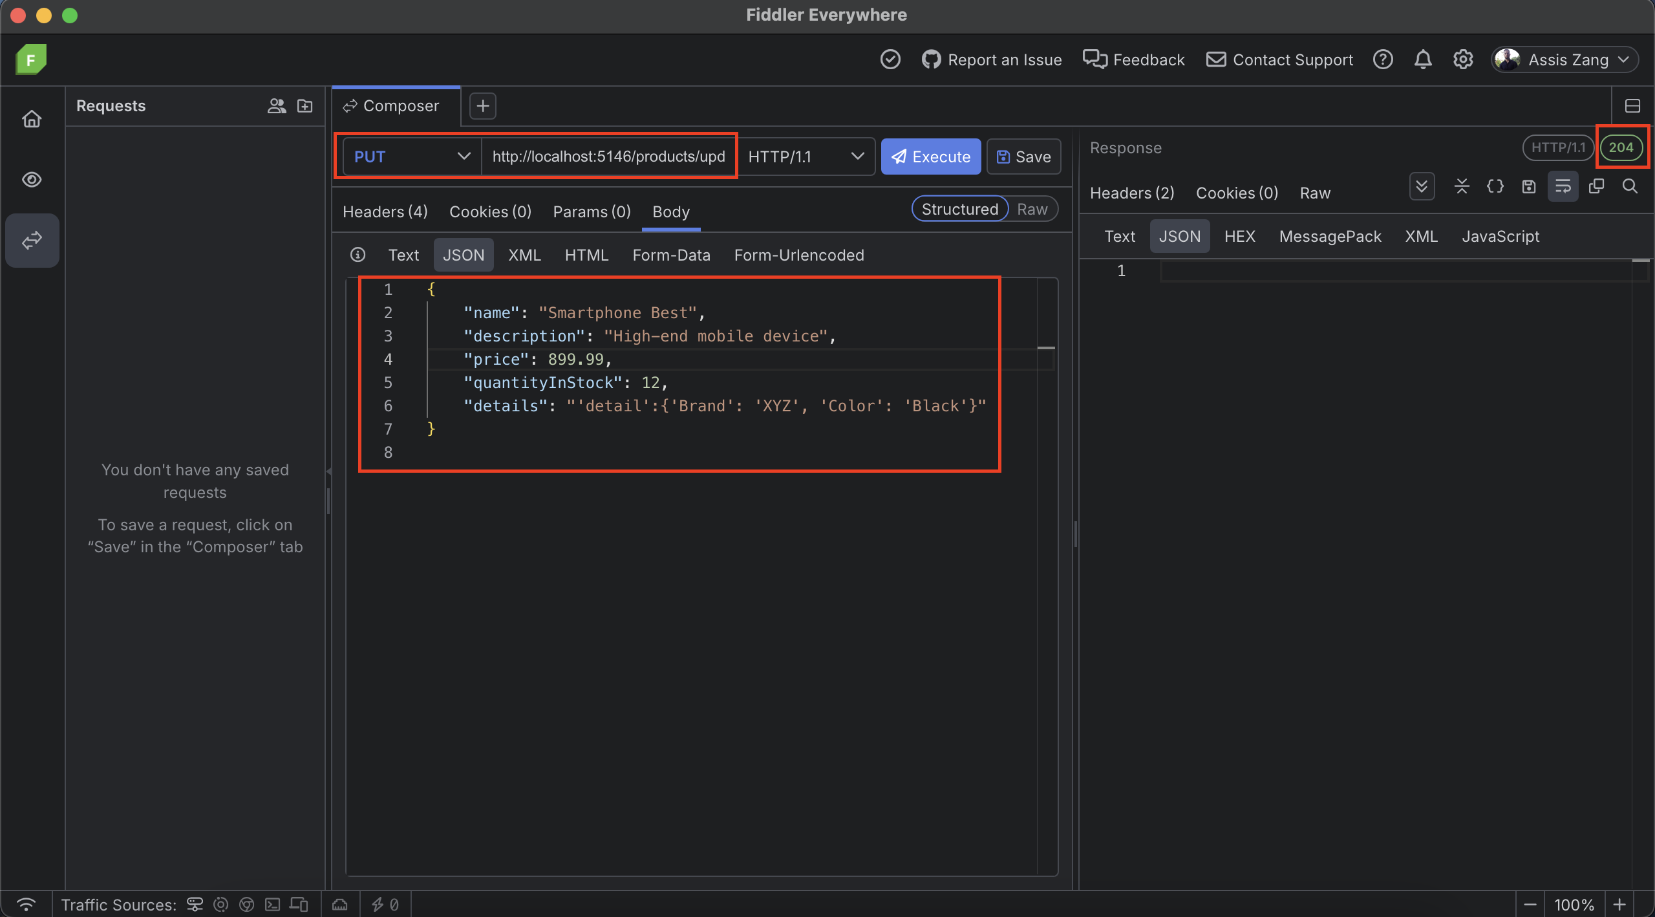Save the current composer request
Image resolution: width=1655 pixels, height=917 pixels.
pos(1023,156)
